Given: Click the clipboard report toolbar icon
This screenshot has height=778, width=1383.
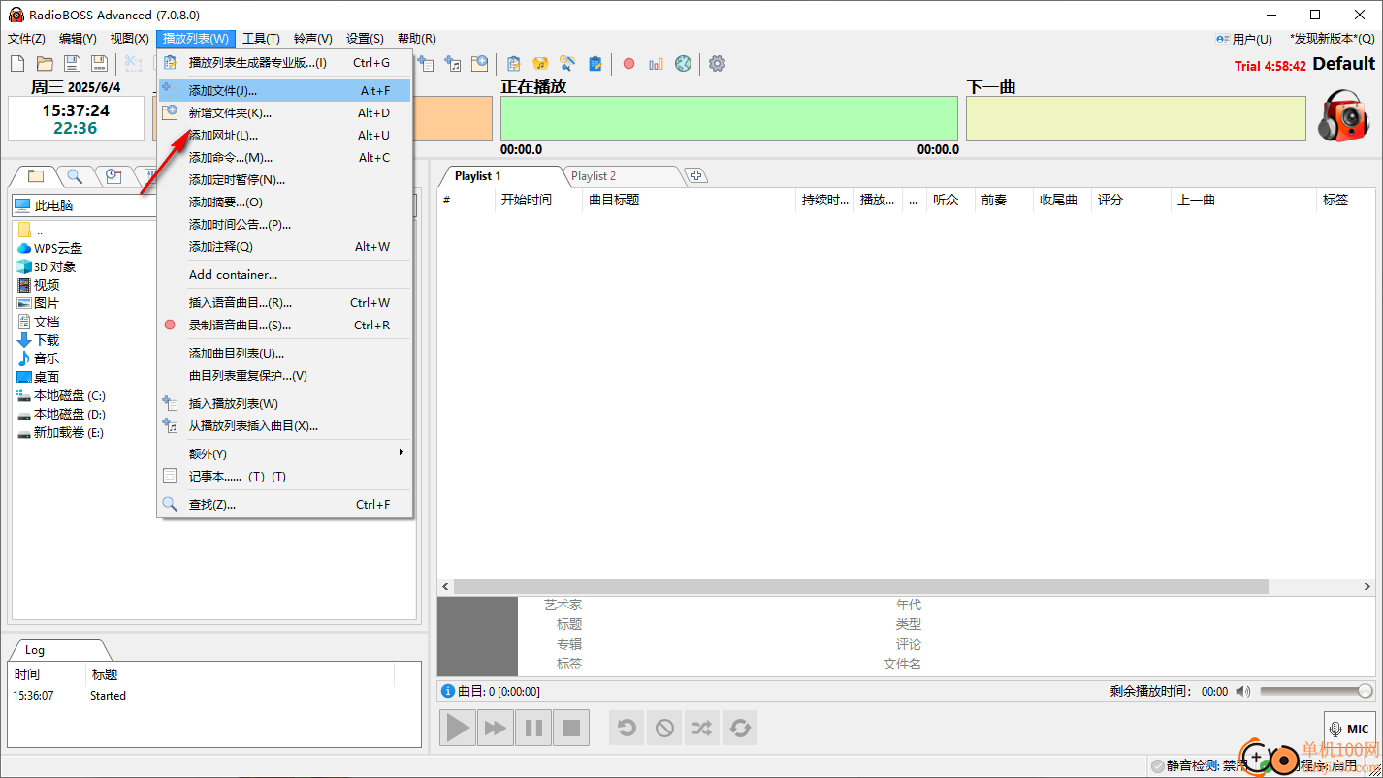Looking at the screenshot, I should coord(595,64).
